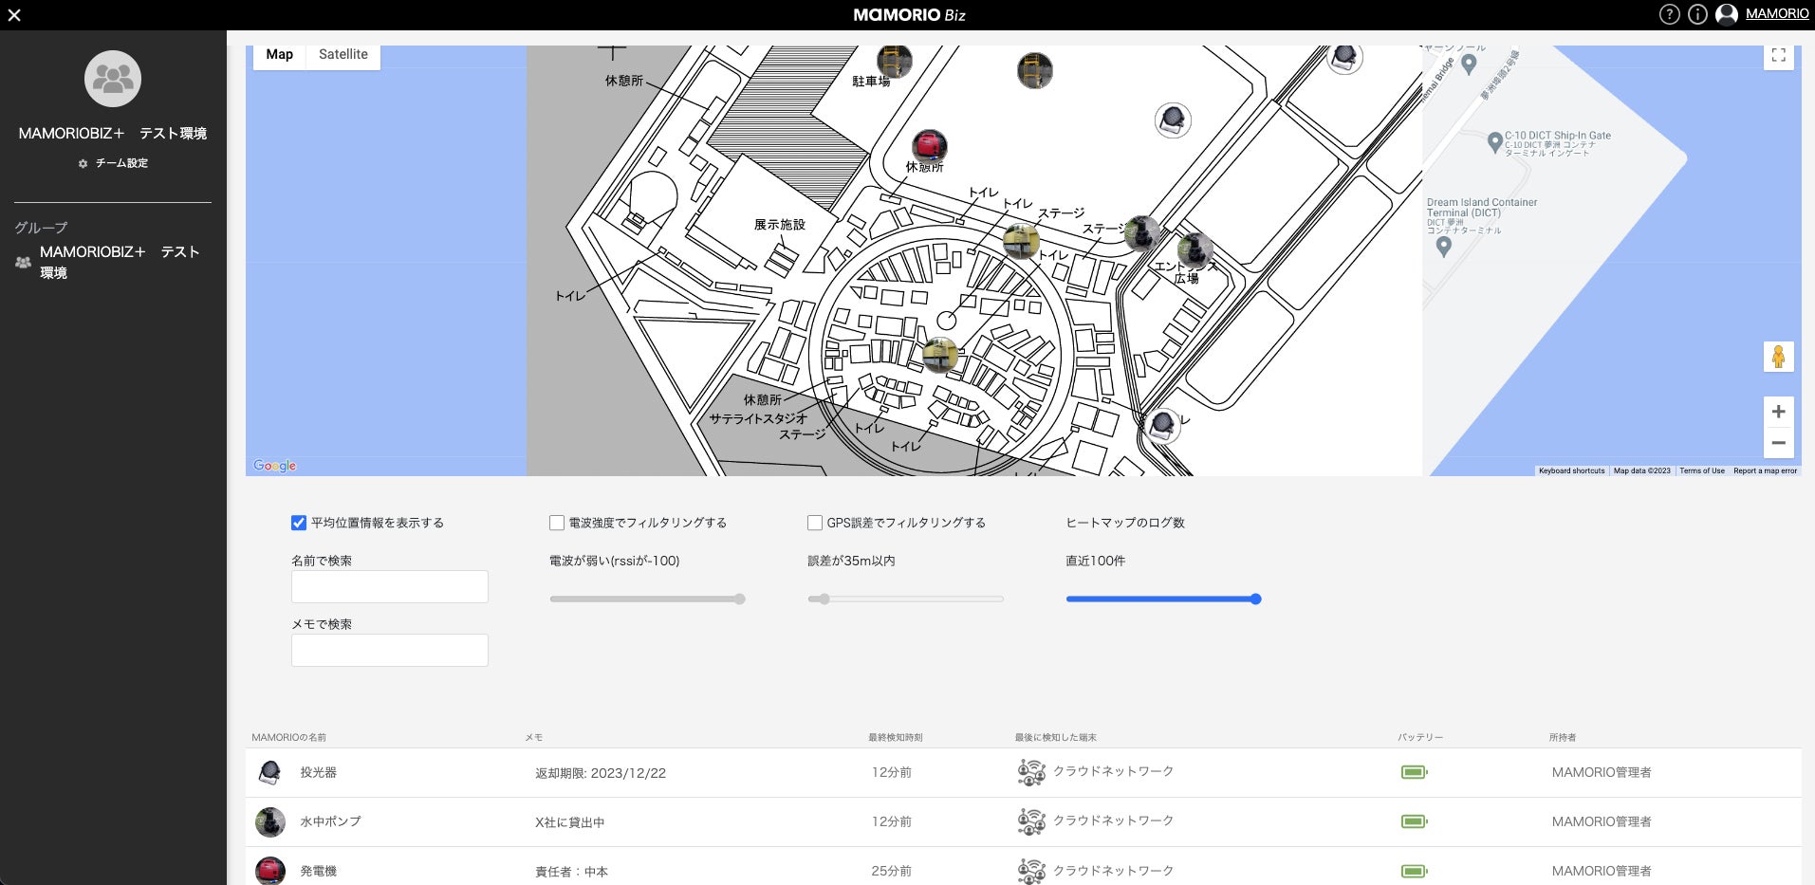Screen dimensions: 1815x885
Task: Select the MAMORIOBIZ+ テスト環境 group
Action: click(x=112, y=262)
